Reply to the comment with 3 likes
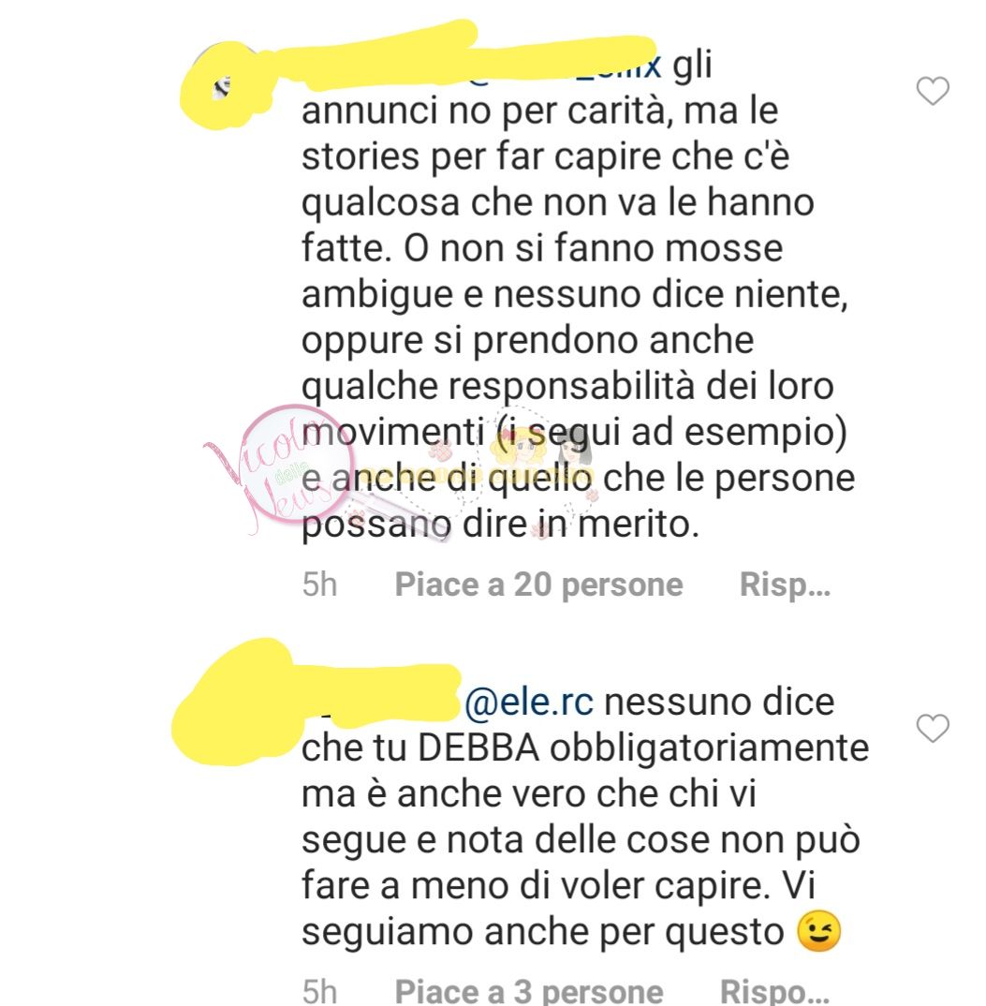The width and height of the screenshot is (986, 1006). [x=774, y=991]
